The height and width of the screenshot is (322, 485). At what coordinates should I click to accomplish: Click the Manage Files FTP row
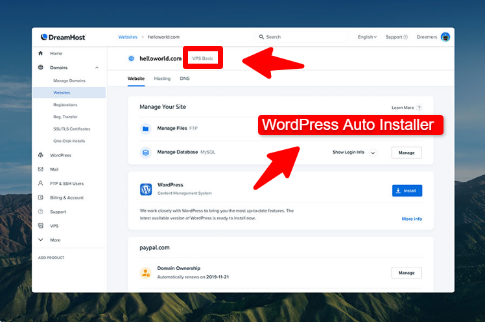pyautogui.click(x=281, y=129)
